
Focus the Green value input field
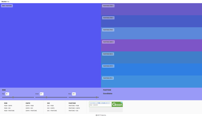[42, 94]
